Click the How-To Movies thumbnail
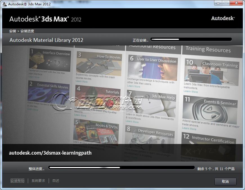The image size is (245, 190). coord(99,64)
